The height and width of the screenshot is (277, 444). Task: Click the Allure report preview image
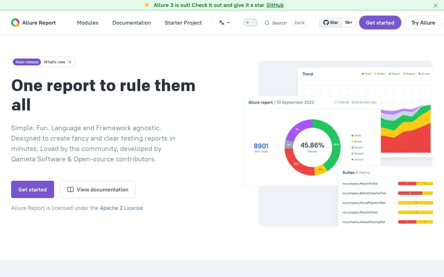click(x=338, y=143)
